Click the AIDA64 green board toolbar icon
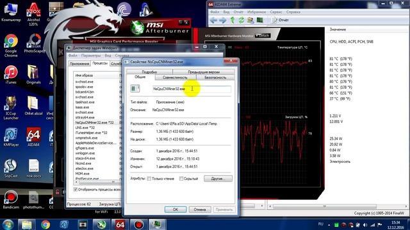410x230 pixels. (259, 20)
